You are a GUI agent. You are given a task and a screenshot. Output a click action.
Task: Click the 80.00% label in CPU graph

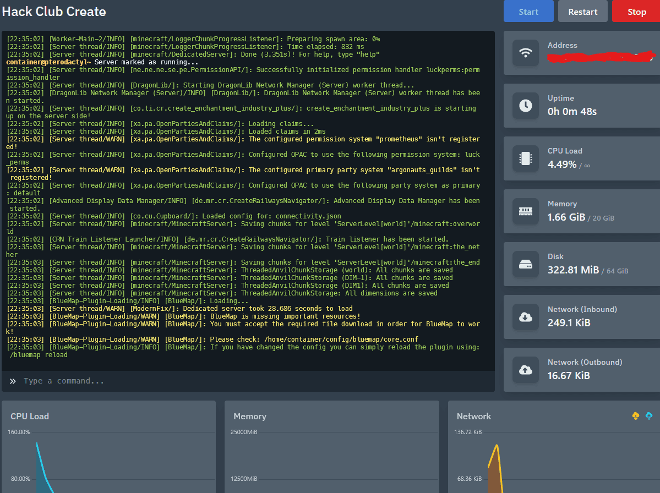20,479
